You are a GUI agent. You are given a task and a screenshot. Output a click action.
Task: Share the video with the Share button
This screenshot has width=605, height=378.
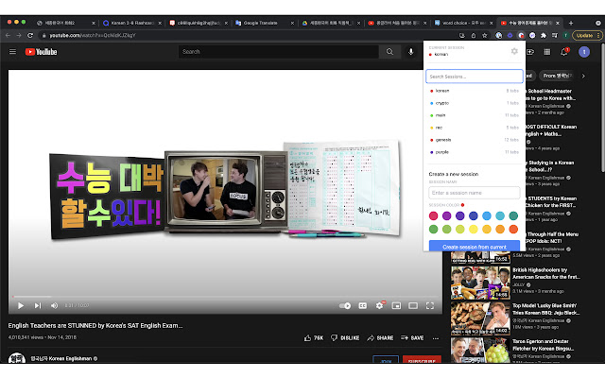380,338
